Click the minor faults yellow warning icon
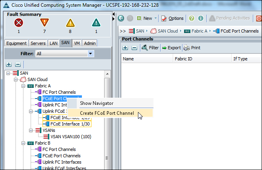This screenshot has height=170, width=262. (70, 23)
